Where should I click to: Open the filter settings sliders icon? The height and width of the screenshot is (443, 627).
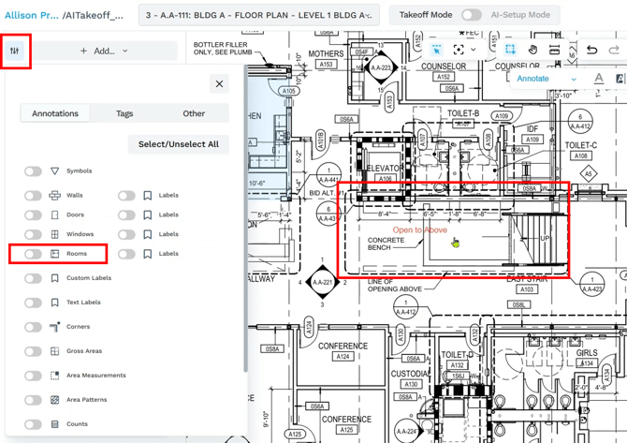[15, 51]
